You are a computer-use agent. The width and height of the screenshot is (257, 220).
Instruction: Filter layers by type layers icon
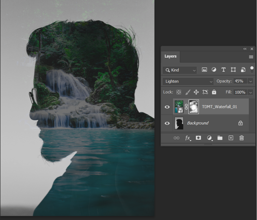(x=223, y=70)
